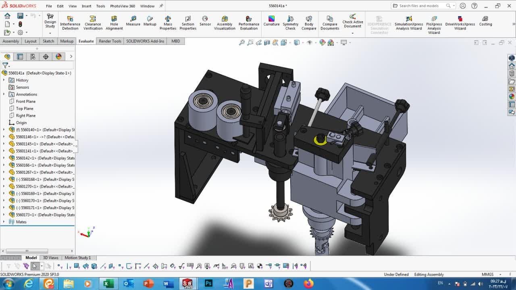
Task: Open the Costing tool
Action: [485, 21]
